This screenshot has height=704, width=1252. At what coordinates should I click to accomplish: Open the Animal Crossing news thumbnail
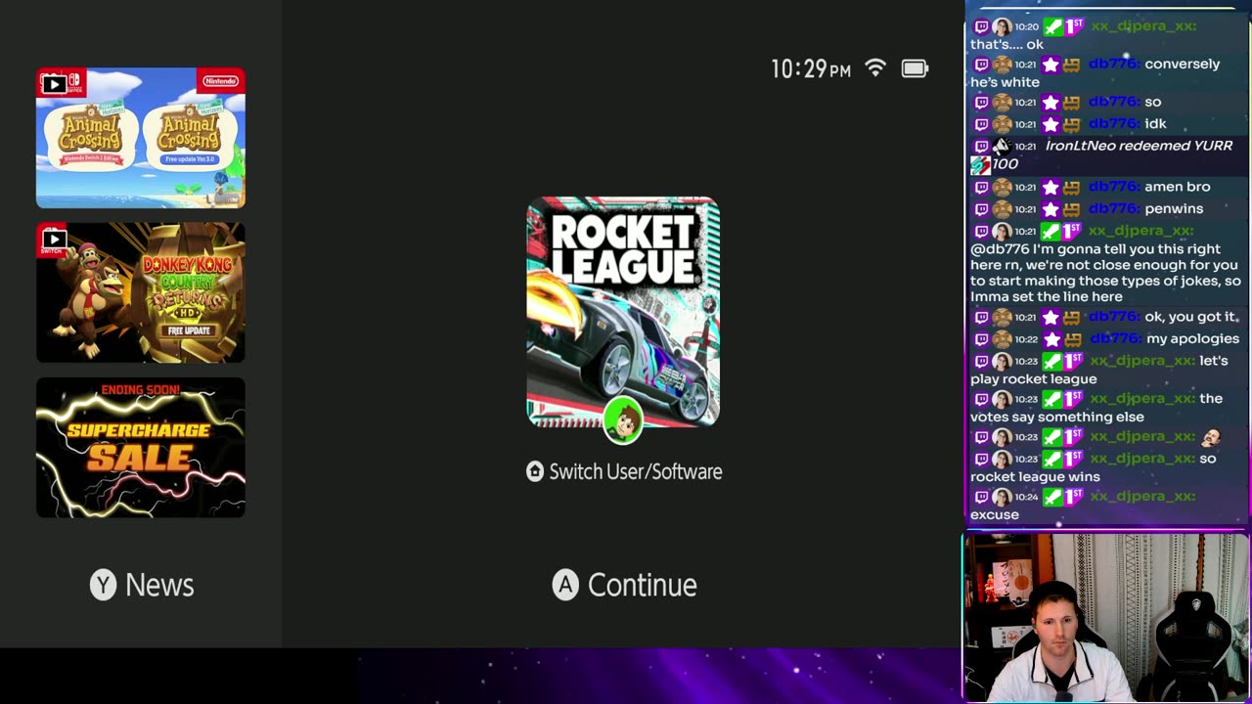click(141, 138)
